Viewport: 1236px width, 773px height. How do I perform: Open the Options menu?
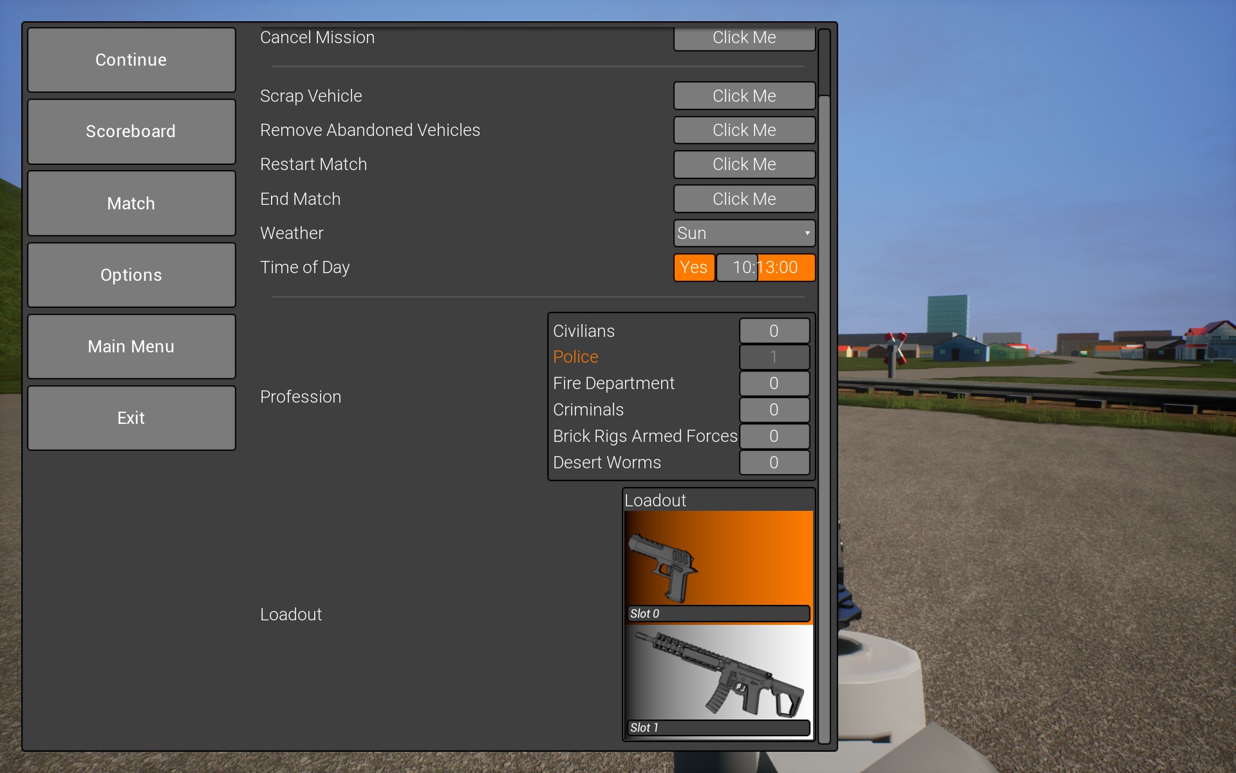(x=131, y=275)
